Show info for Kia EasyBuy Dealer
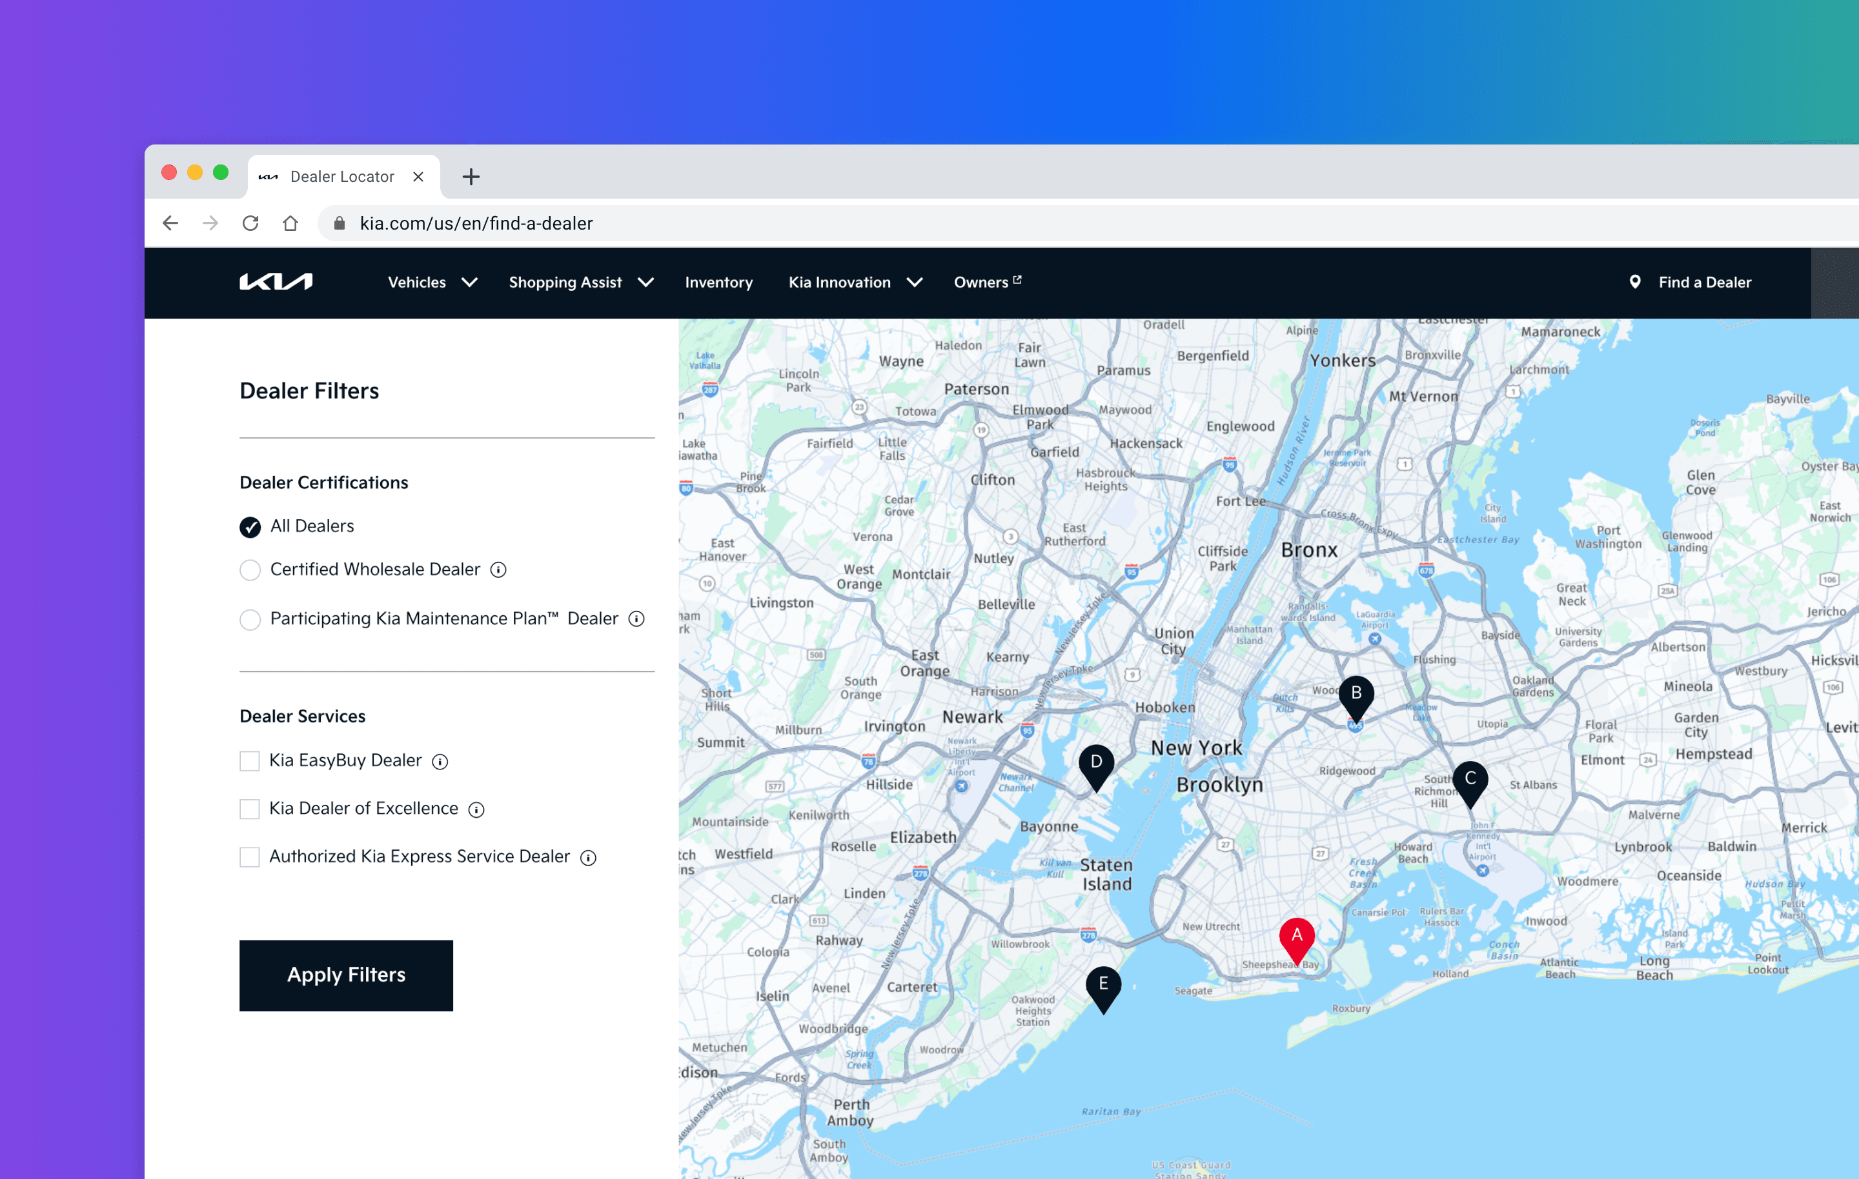The image size is (1859, 1179). (440, 762)
